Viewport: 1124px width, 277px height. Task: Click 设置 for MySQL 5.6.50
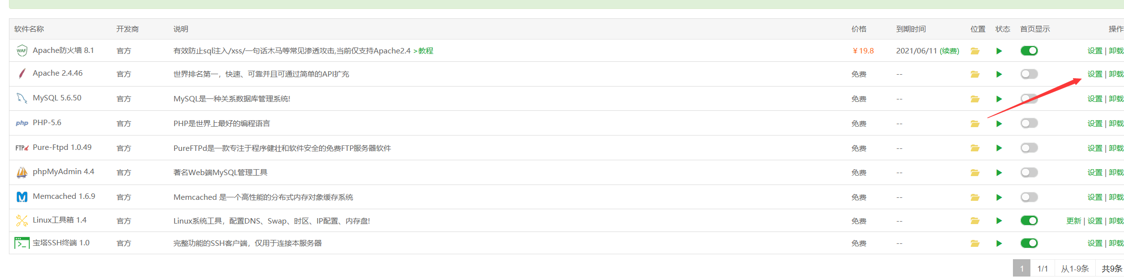[1095, 99]
